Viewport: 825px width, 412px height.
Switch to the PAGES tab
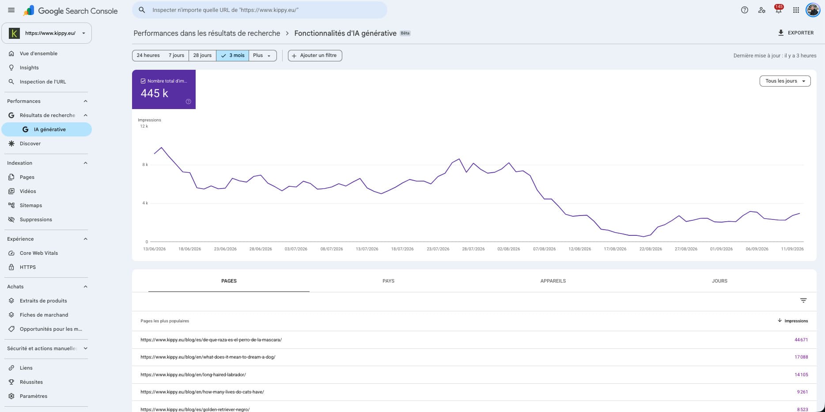(x=229, y=281)
